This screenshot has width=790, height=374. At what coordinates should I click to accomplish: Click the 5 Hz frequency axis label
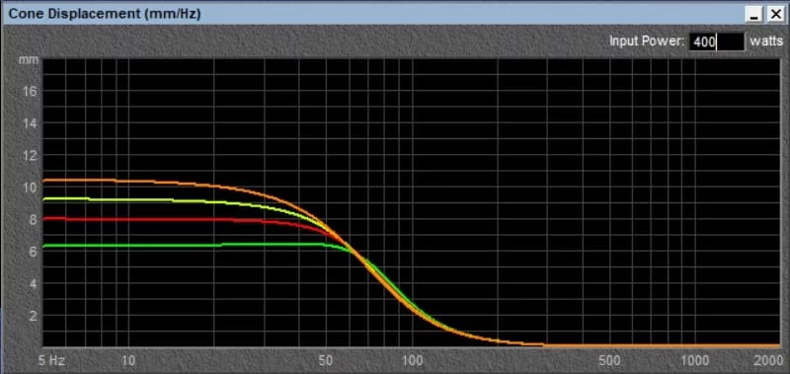52,360
